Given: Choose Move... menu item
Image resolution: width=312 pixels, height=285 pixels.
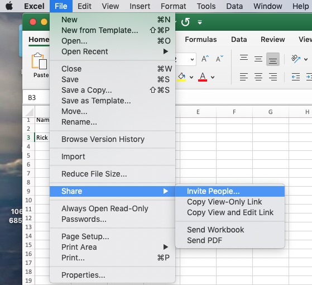Looking at the screenshot, I should pyautogui.click(x=112, y=111).
